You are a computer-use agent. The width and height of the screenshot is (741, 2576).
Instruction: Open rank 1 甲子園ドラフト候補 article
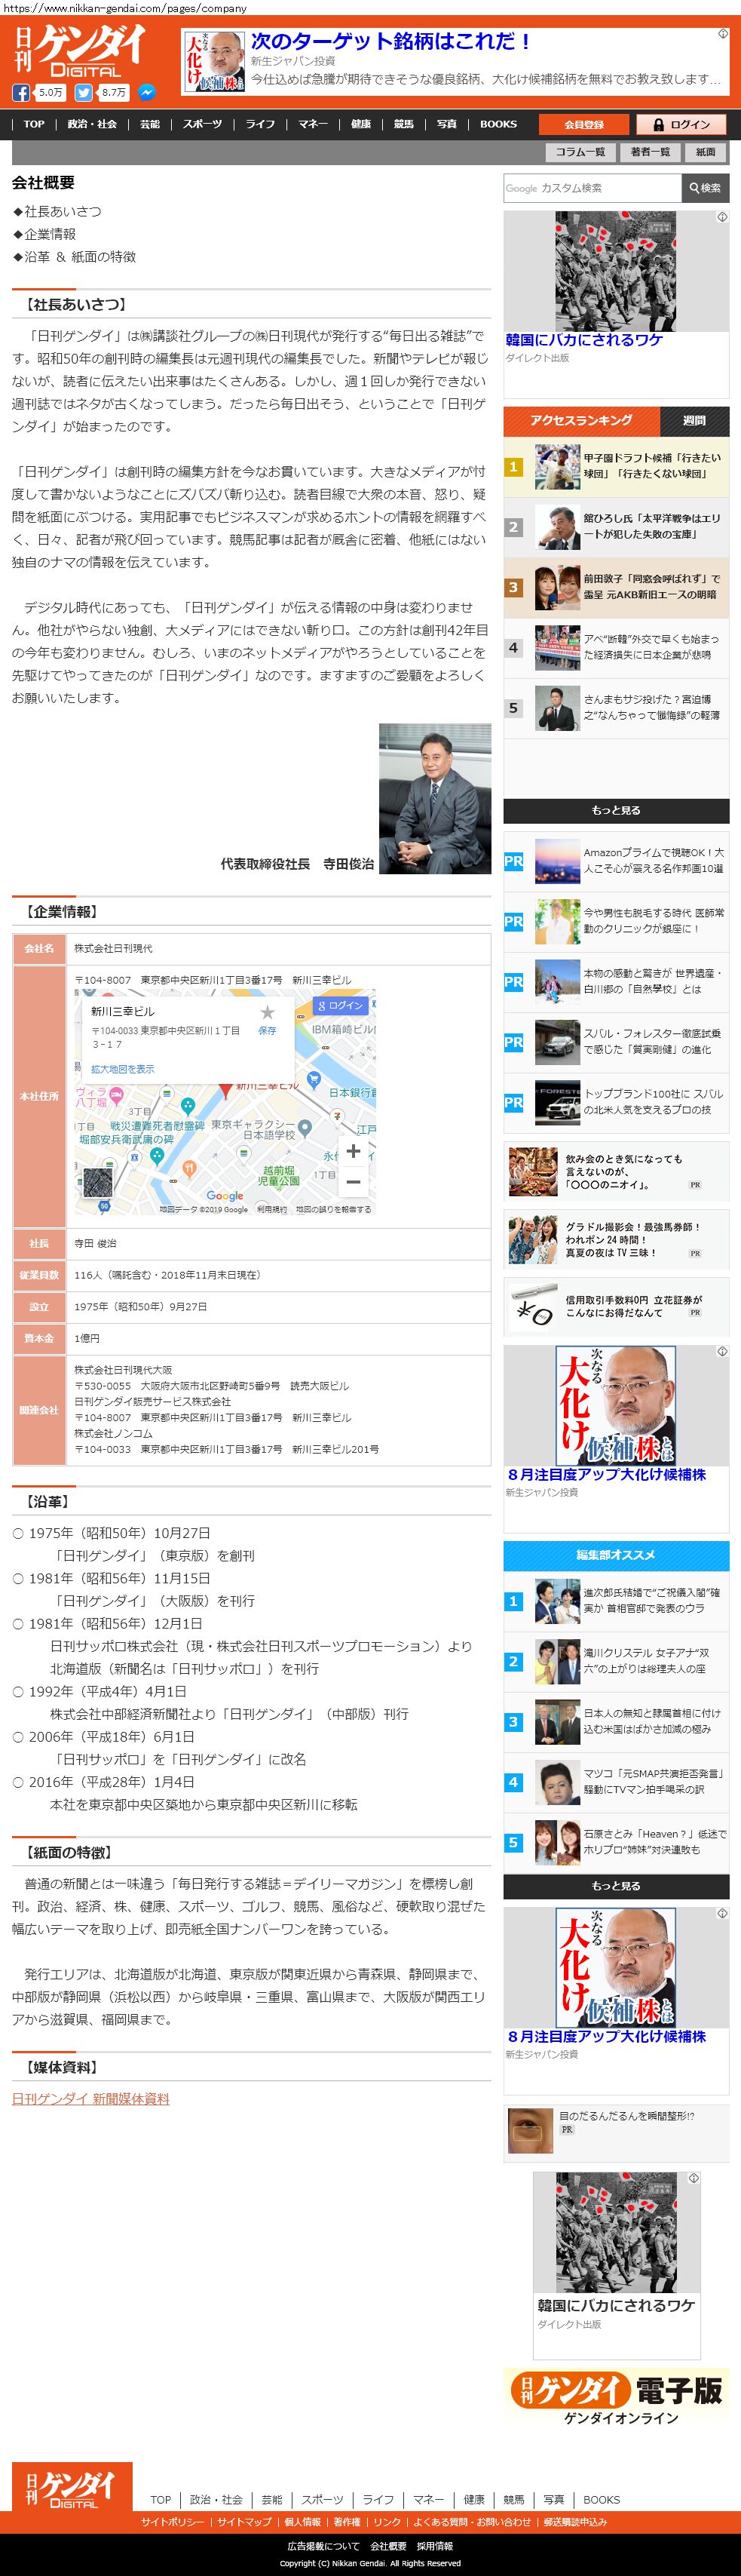(616, 466)
